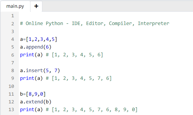Click print(a) statement on line 9
Image resolution: width=193 pixels, height=115 pixels.
click(x=31, y=78)
